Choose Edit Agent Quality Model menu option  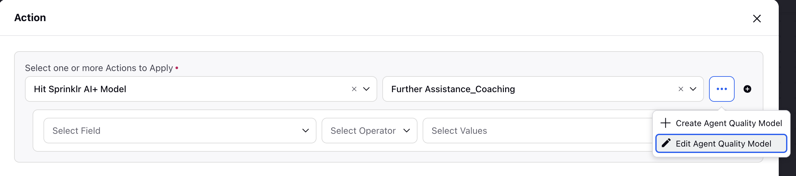pos(721,143)
